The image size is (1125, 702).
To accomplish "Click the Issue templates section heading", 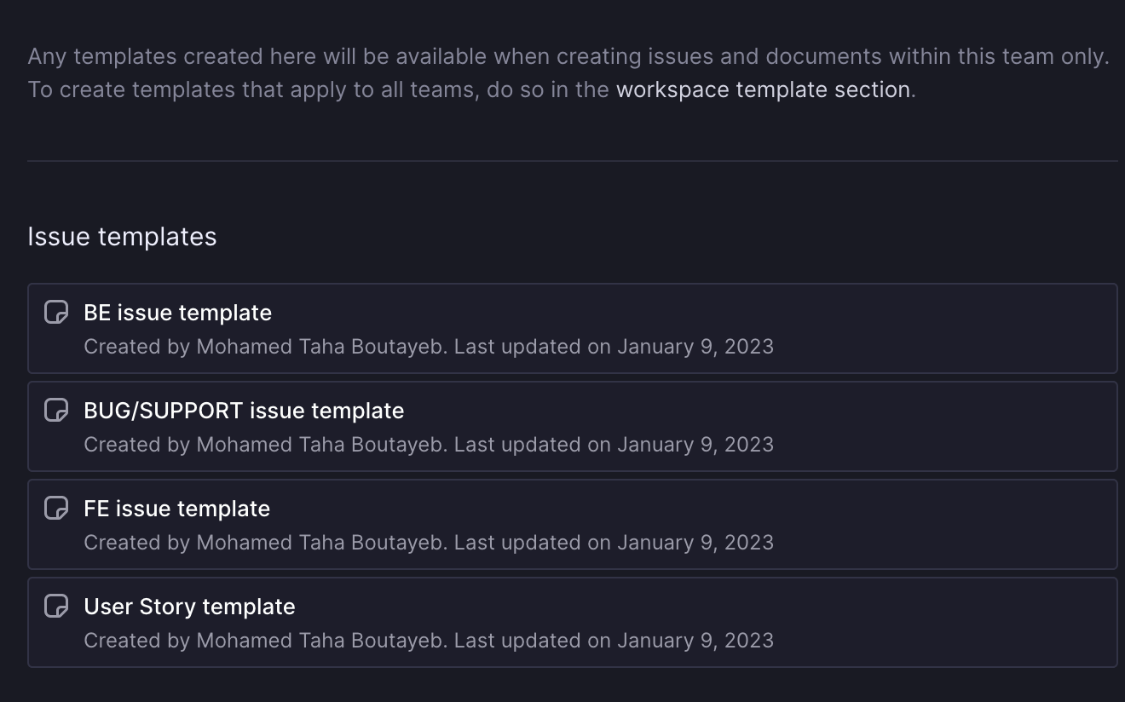I will pos(122,236).
